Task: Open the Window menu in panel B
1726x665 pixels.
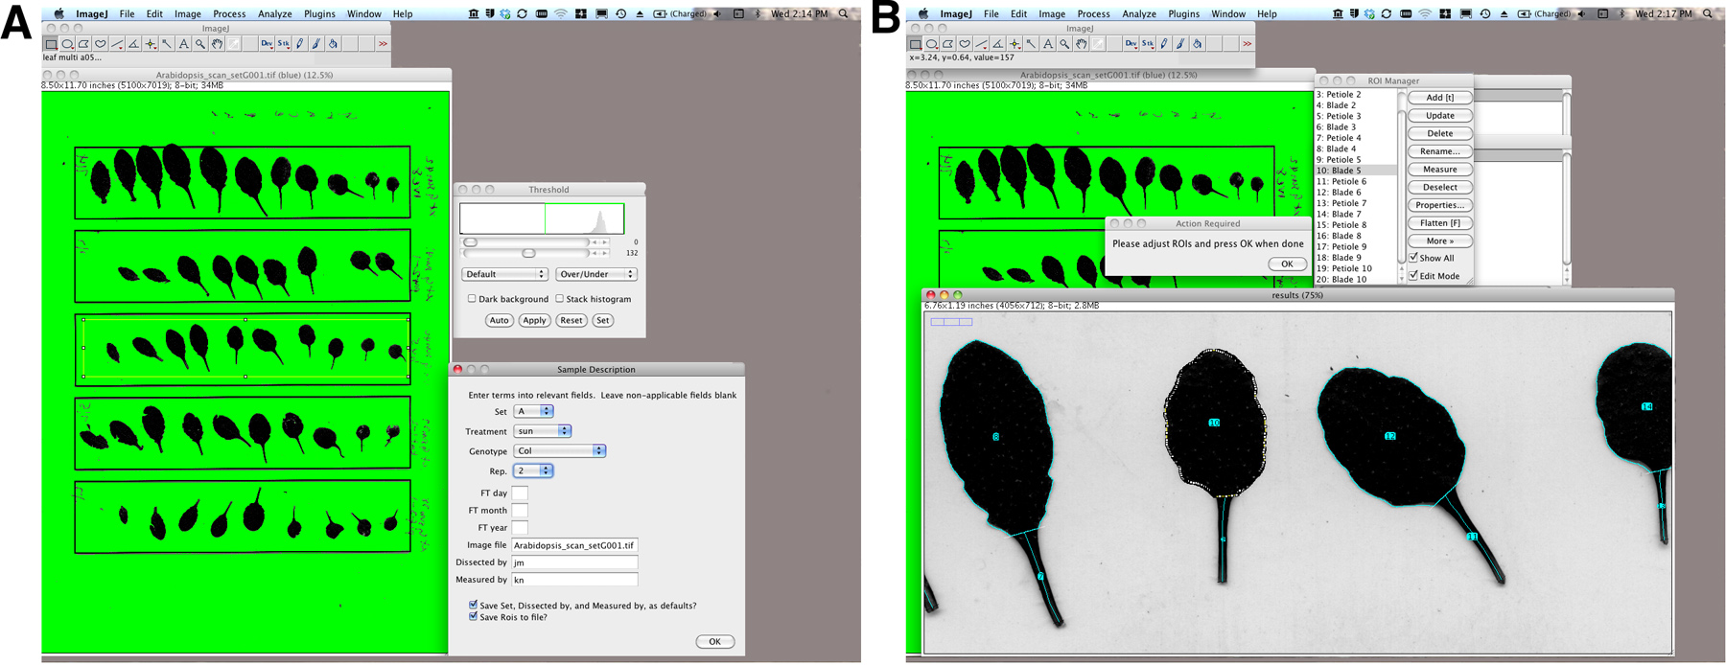Action: coord(1228,14)
